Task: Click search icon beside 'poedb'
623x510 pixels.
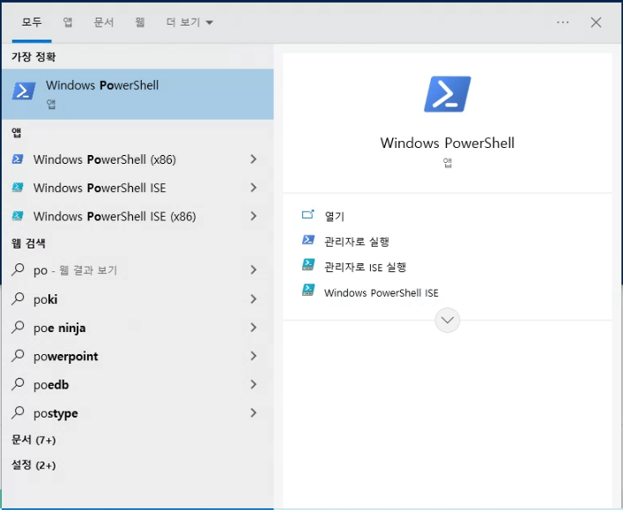Action: (18, 385)
